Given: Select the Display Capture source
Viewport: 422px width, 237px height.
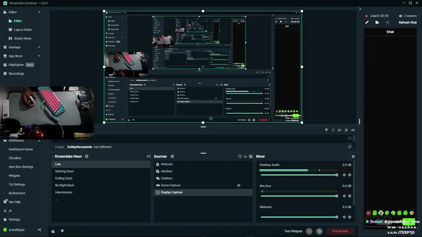Looking at the screenshot, I should (x=203, y=192).
